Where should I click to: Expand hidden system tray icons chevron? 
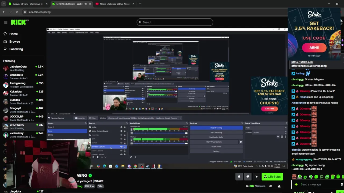pos(257,166)
